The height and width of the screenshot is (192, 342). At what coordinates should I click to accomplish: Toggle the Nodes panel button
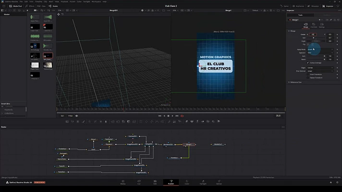53,6
